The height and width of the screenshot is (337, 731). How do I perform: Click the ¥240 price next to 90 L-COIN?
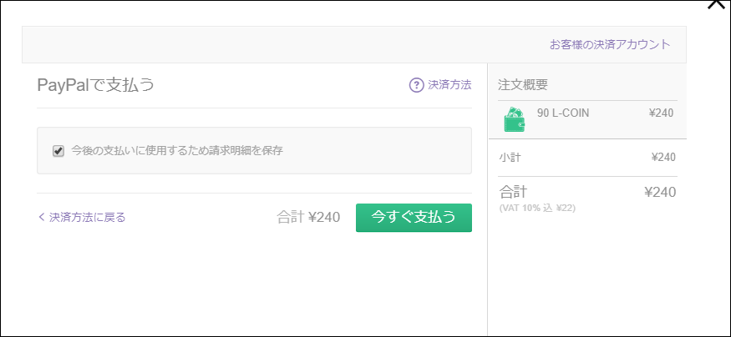(x=661, y=113)
